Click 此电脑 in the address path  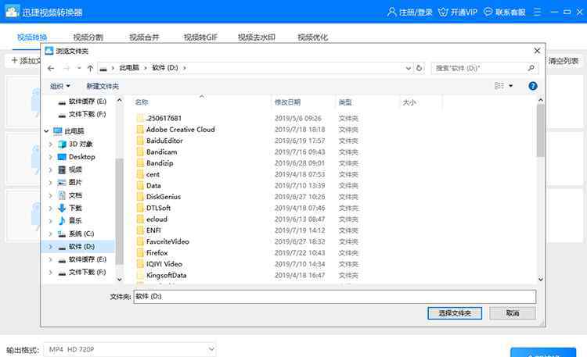tap(129, 68)
